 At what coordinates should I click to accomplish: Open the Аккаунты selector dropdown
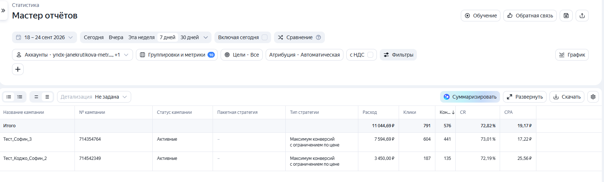(x=72, y=55)
